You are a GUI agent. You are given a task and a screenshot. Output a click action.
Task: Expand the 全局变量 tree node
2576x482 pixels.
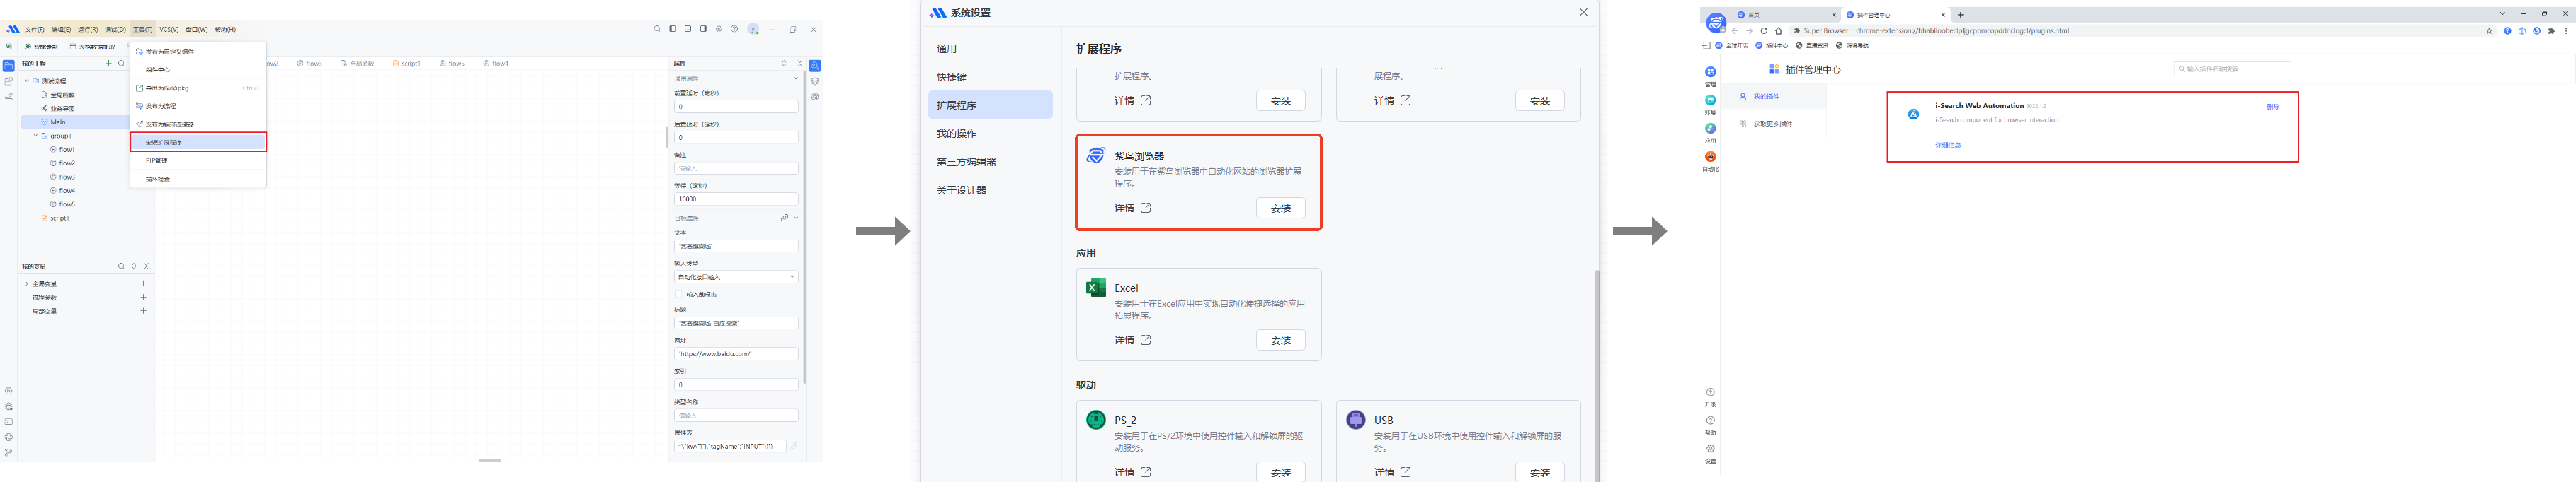[27, 283]
